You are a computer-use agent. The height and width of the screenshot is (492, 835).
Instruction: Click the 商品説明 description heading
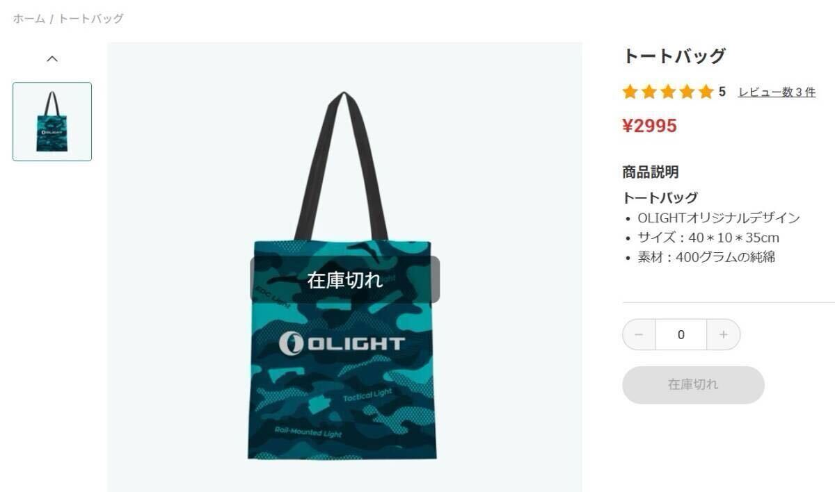coord(651,172)
